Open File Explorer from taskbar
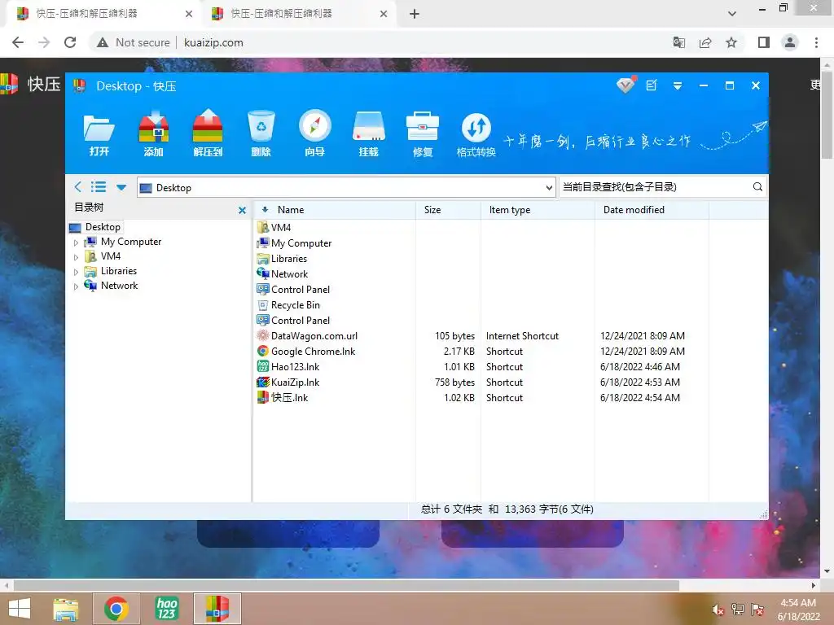This screenshot has width=834, height=625. pos(66,609)
